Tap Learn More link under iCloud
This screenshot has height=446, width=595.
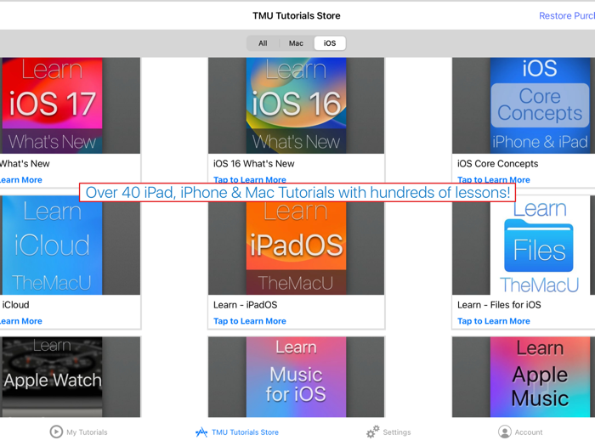21,321
